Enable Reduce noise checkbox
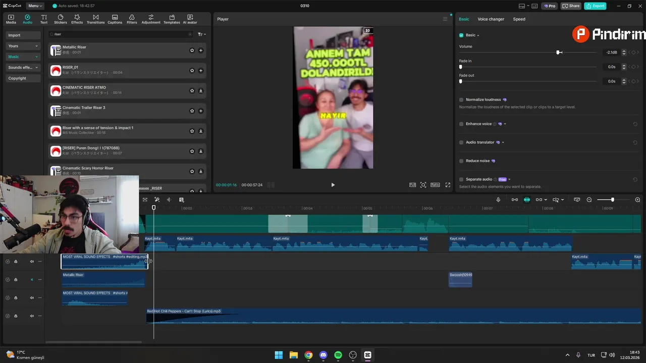646x363 pixels. pyautogui.click(x=461, y=161)
